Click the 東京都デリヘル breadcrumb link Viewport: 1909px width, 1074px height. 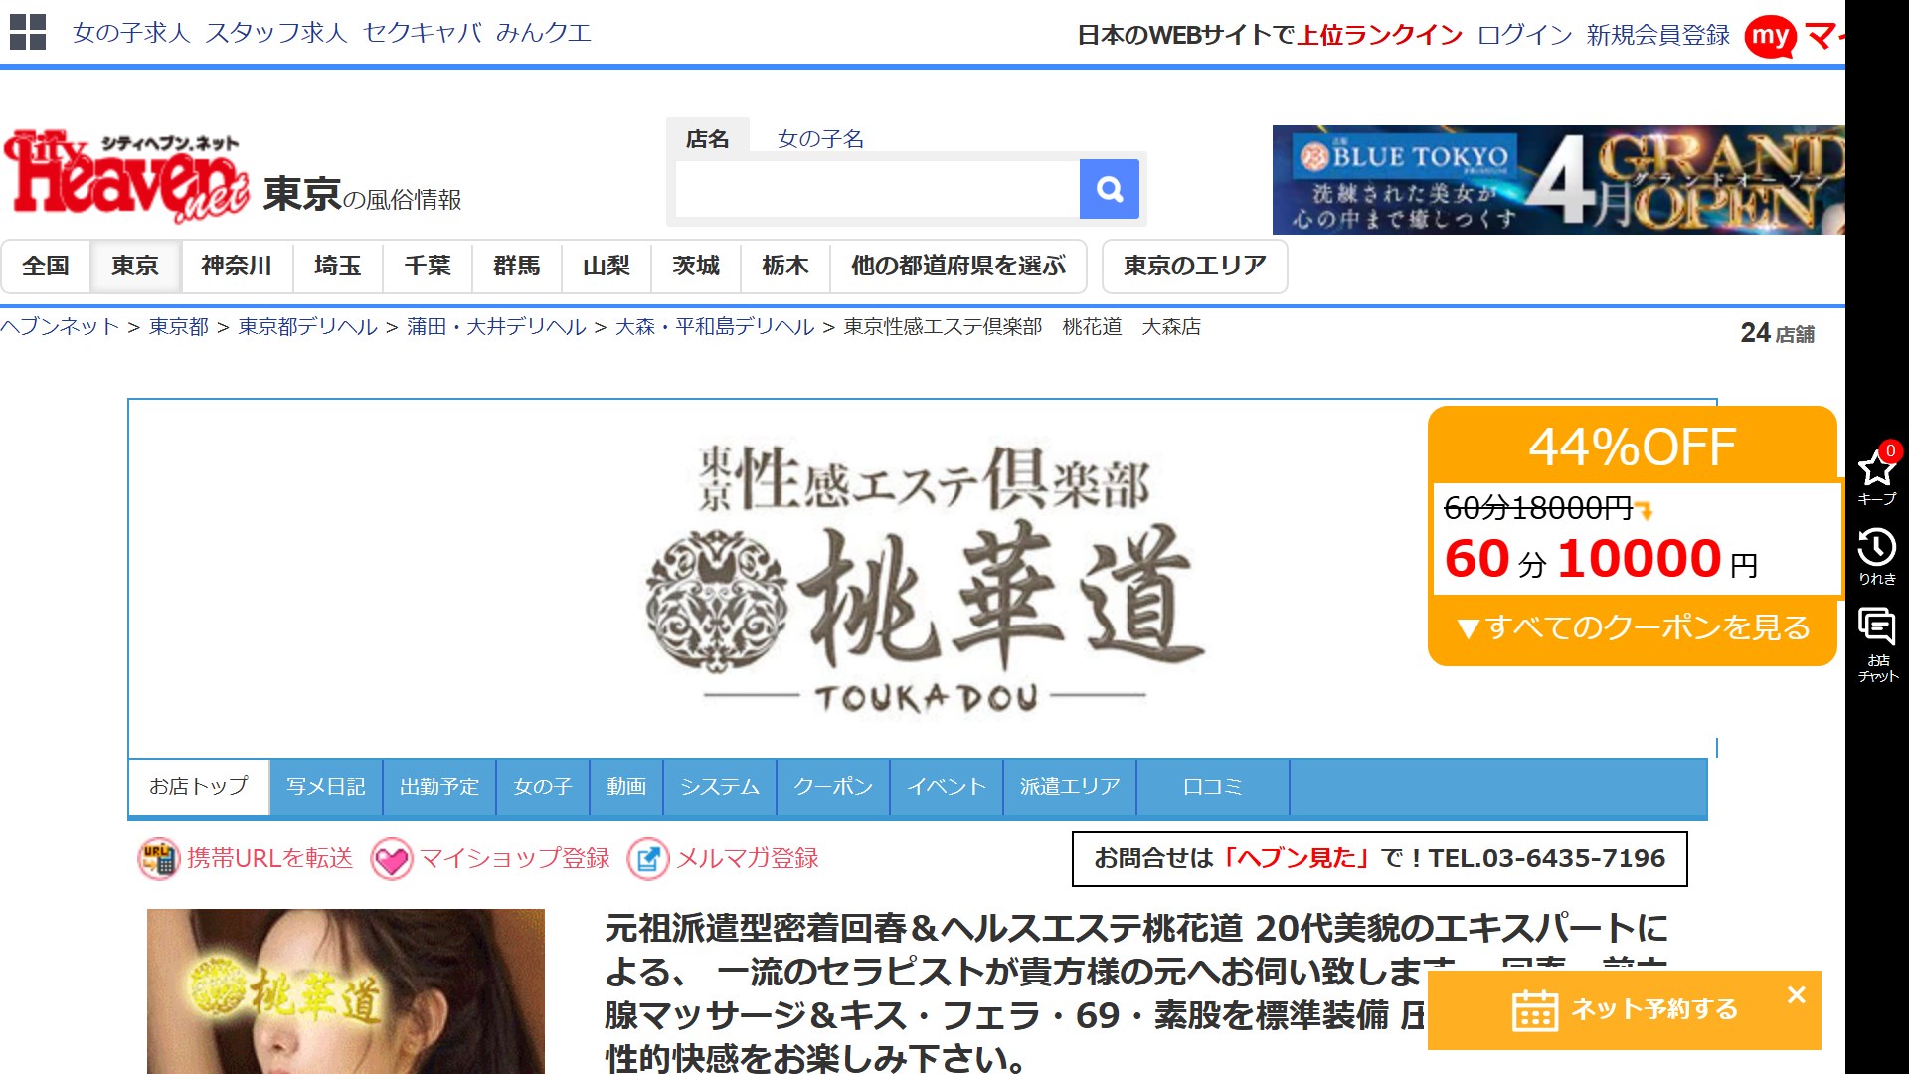(x=308, y=327)
